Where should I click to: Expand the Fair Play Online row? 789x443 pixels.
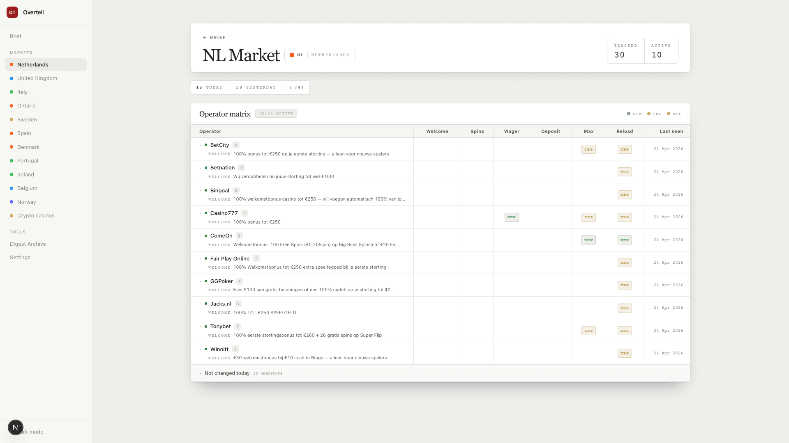(x=200, y=259)
